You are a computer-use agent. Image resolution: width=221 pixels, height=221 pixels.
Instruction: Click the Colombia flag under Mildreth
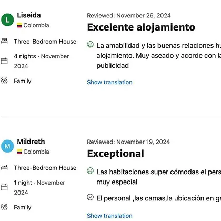point(19,152)
